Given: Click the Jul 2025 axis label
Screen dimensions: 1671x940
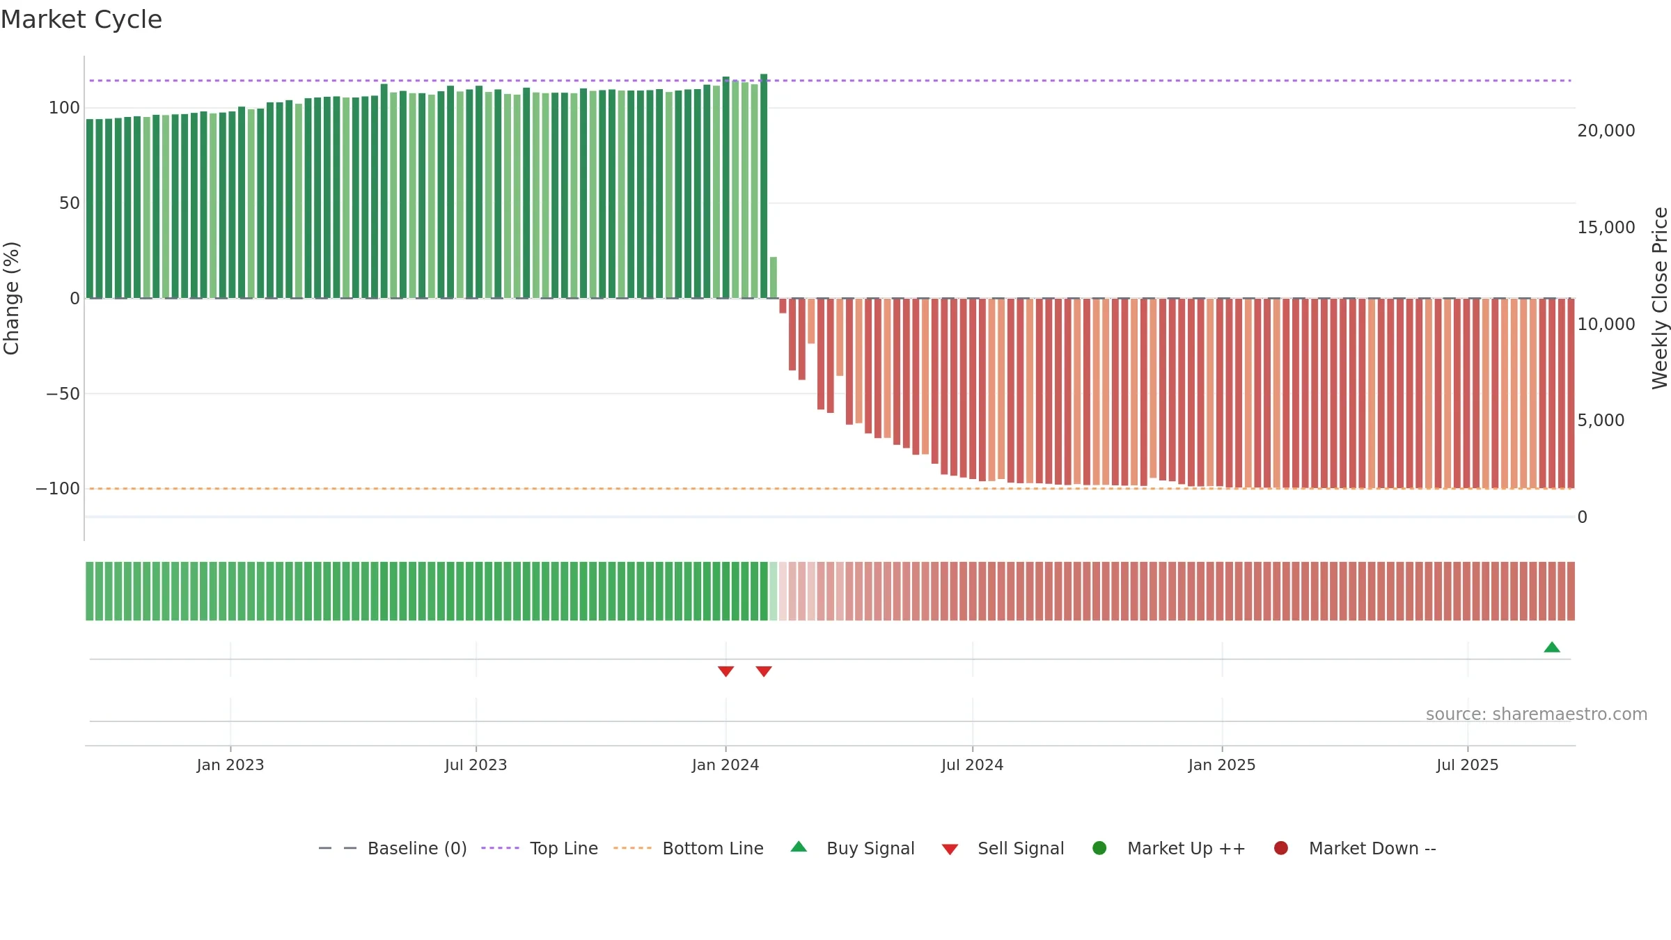Looking at the screenshot, I should tap(1468, 765).
